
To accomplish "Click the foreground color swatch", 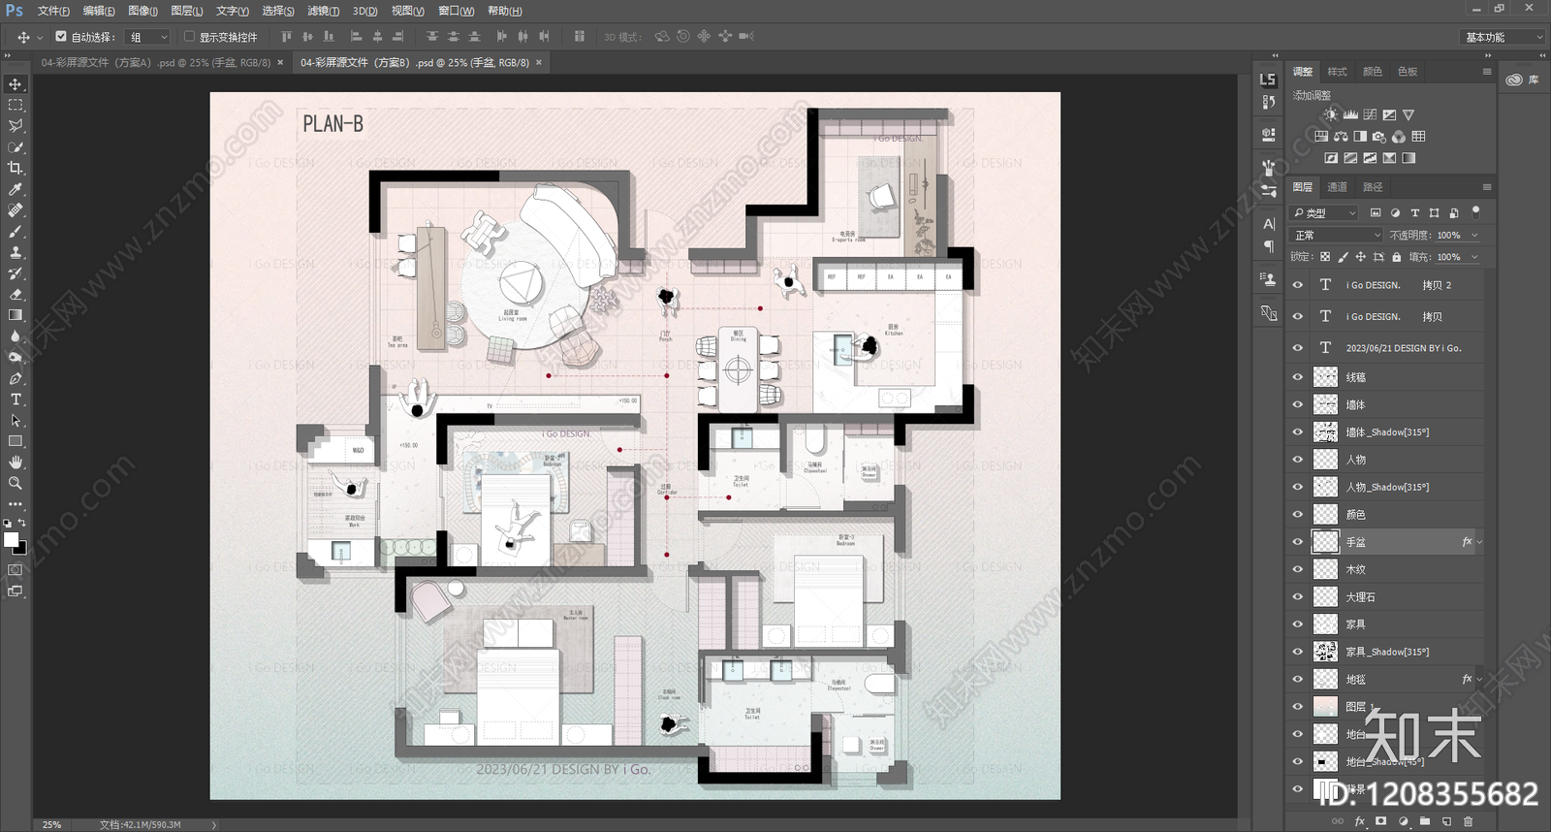I will (x=11, y=539).
